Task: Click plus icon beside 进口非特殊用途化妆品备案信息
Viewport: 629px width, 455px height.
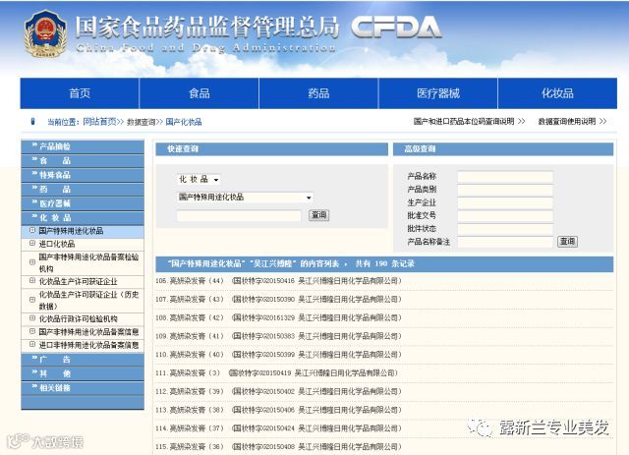Action: 32,344
